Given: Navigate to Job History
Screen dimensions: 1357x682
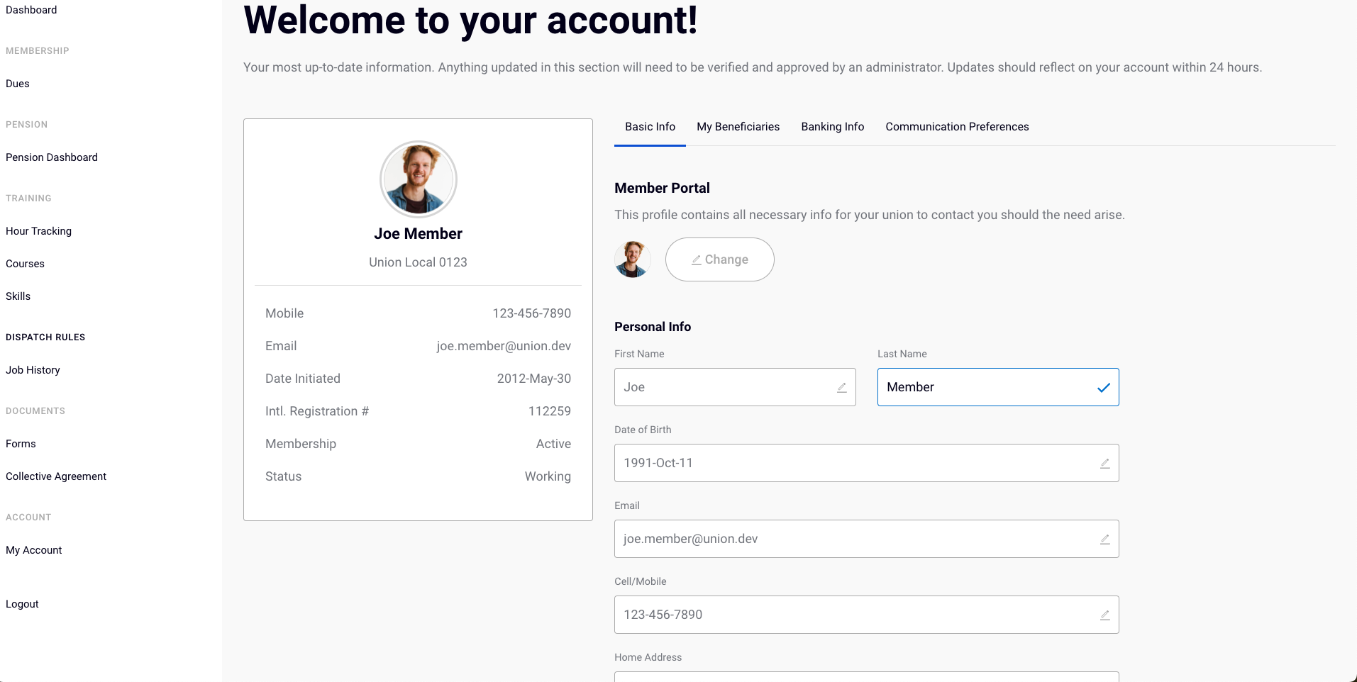Looking at the screenshot, I should pos(32,369).
